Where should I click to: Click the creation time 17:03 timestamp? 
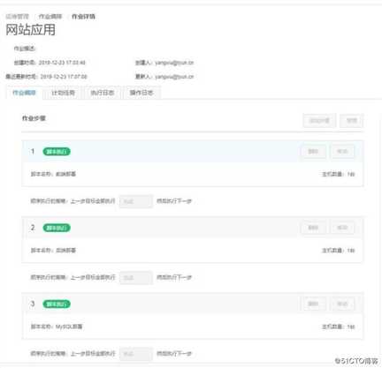point(62,63)
